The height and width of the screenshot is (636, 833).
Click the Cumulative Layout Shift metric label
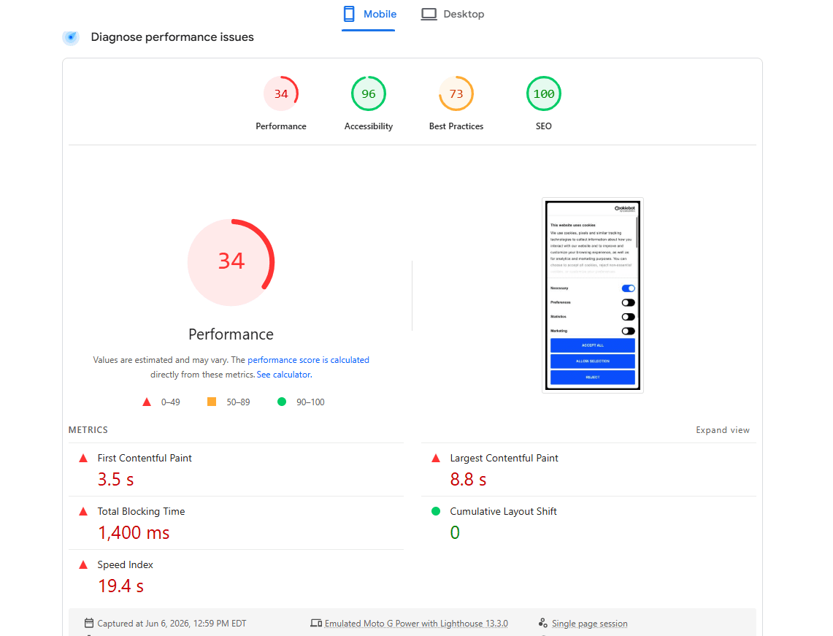[503, 511]
